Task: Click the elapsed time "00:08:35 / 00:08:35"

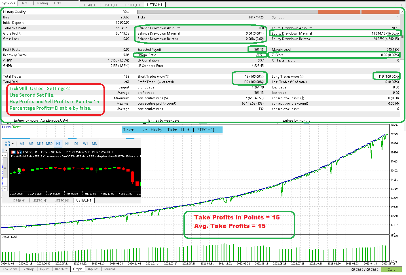Action: (x=365, y=270)
